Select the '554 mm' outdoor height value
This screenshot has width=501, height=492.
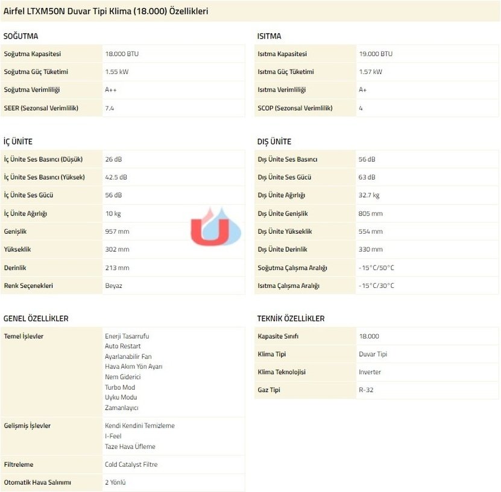tap(370, 231)
